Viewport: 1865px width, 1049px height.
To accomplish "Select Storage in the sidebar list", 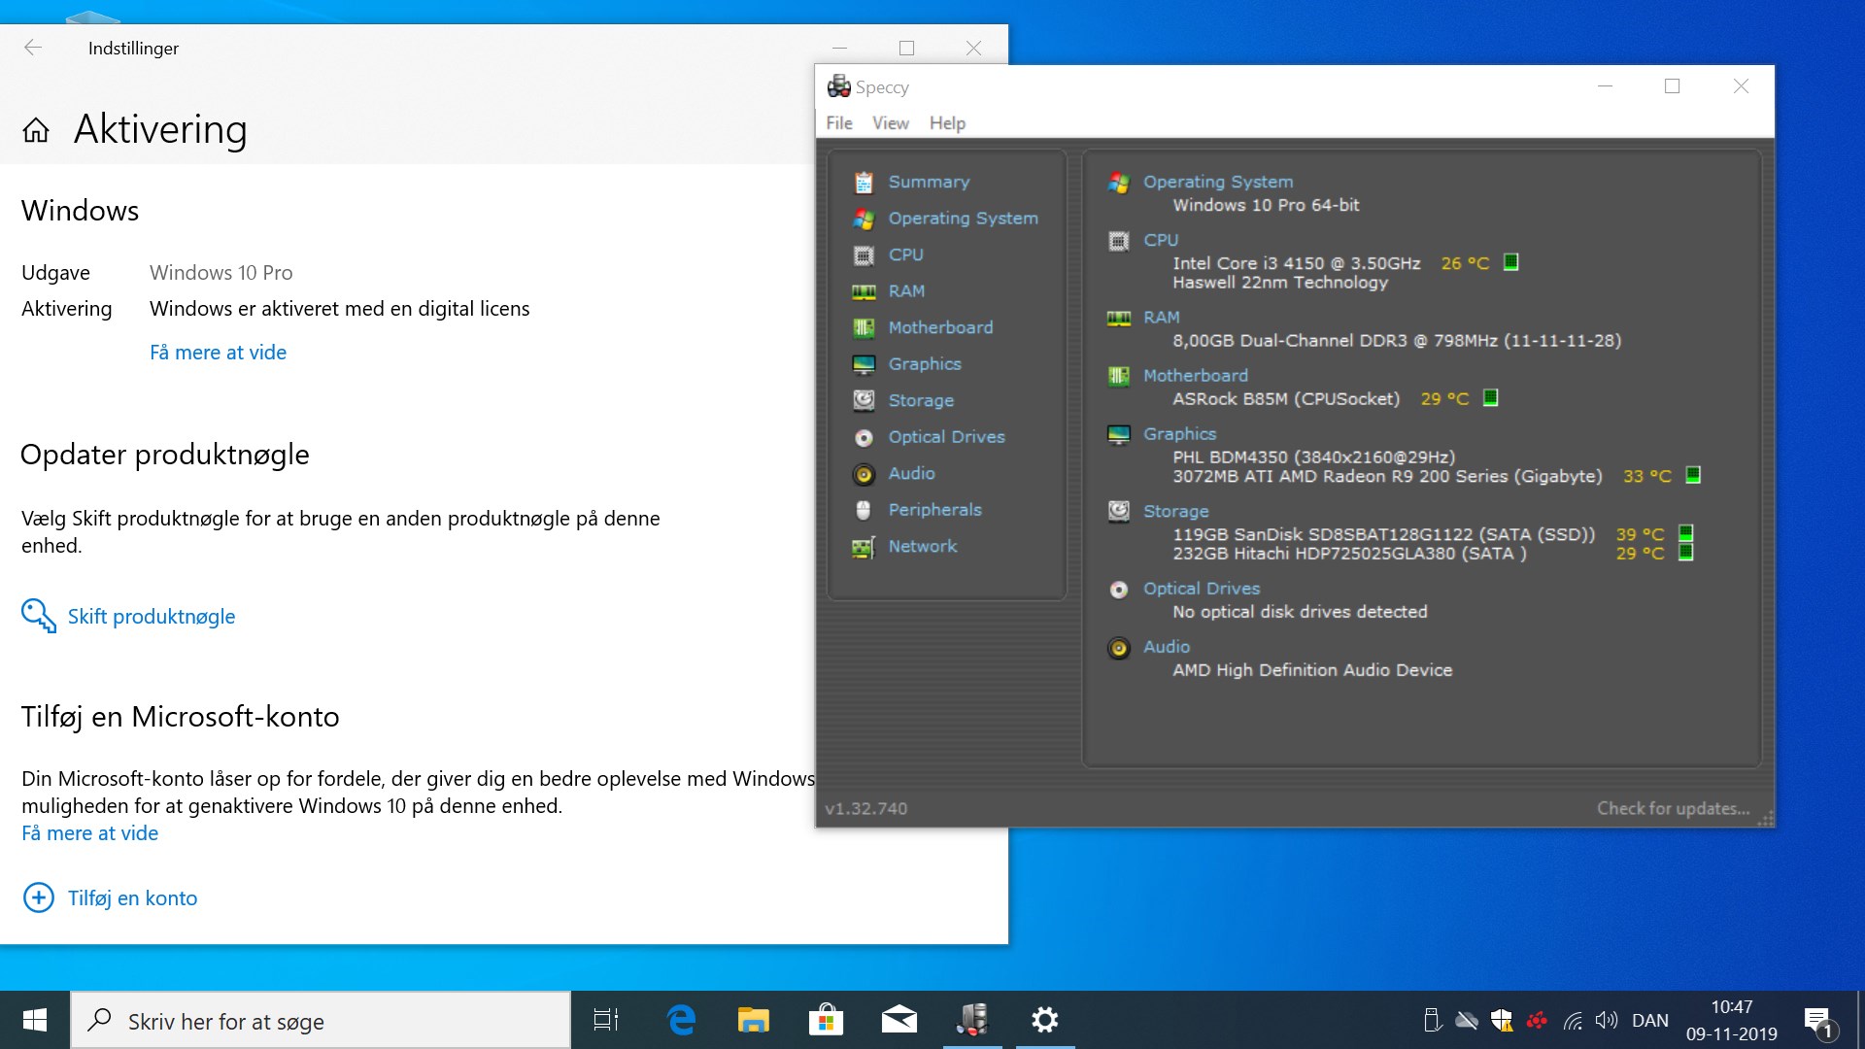I will [x=921, y=400].
